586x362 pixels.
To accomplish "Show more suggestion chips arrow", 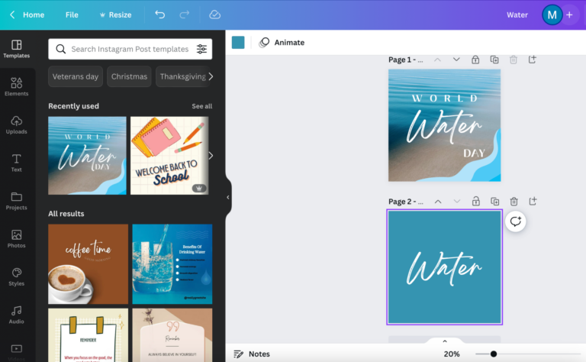I will pyautogui.click(x=211, y=76).
